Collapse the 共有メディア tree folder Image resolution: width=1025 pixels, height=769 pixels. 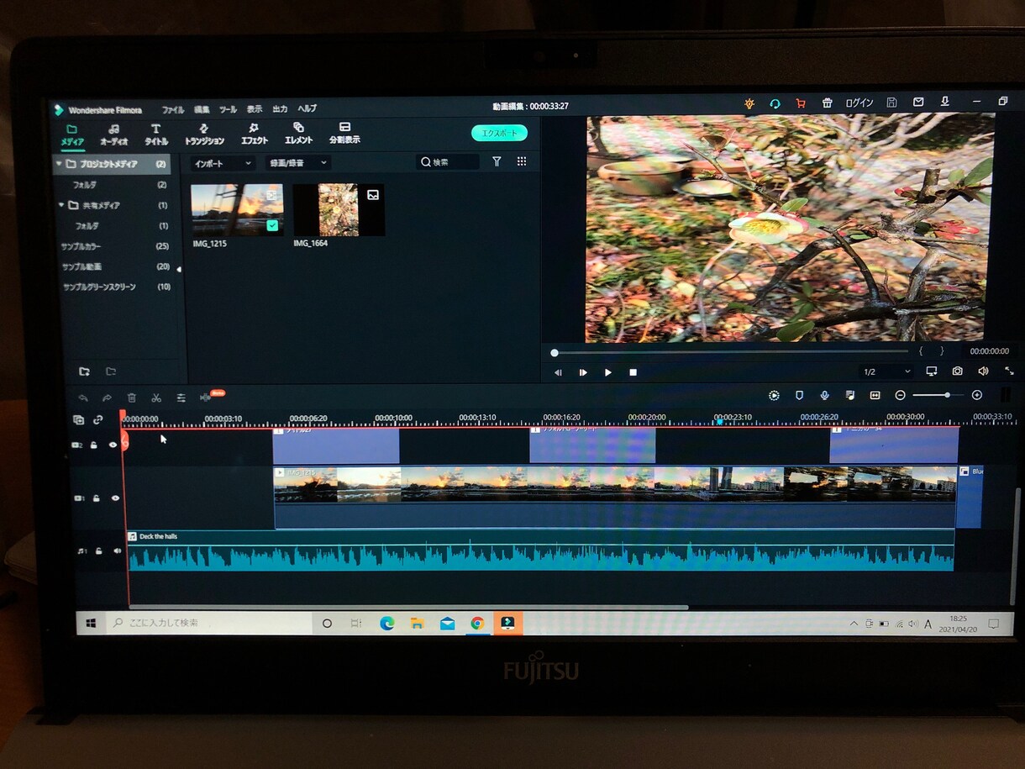[61, 205]
